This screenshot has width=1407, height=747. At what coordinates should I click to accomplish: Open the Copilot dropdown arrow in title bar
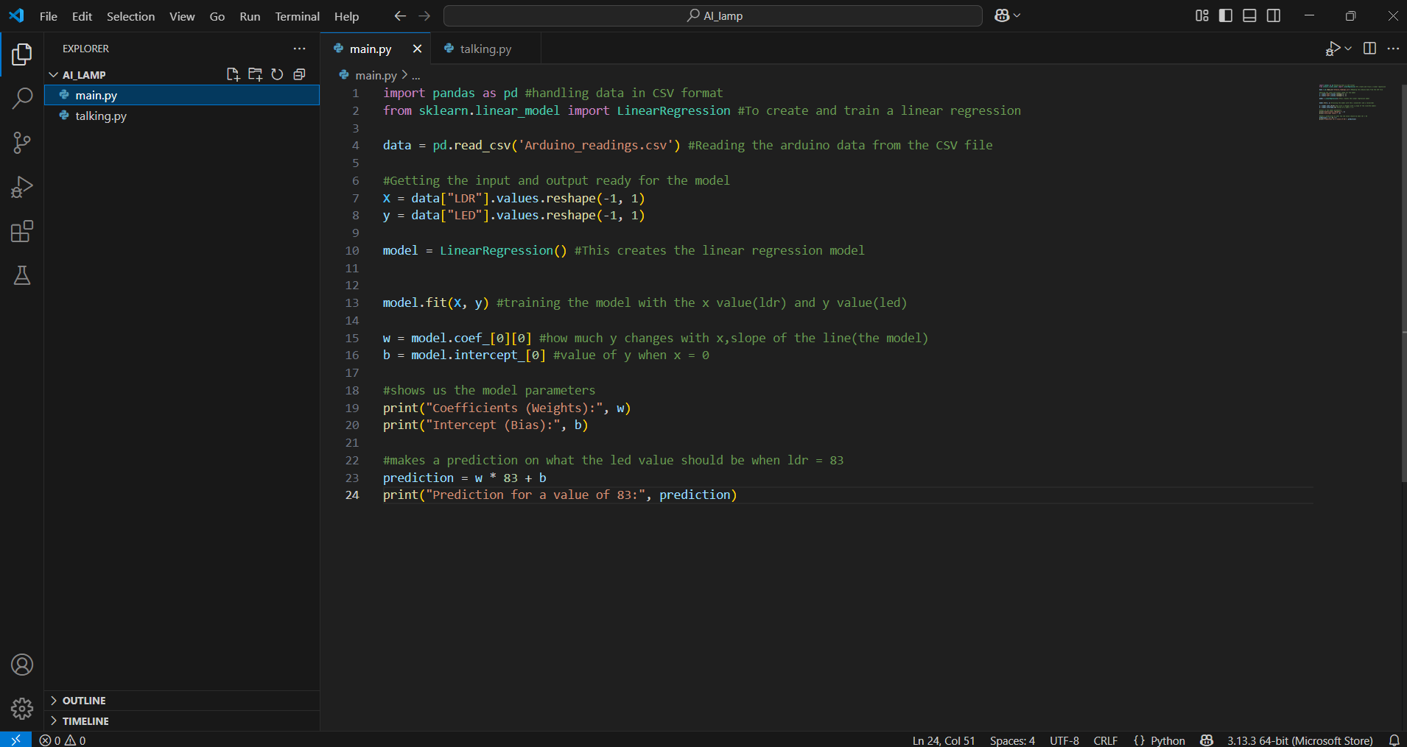pos(1017,15)
